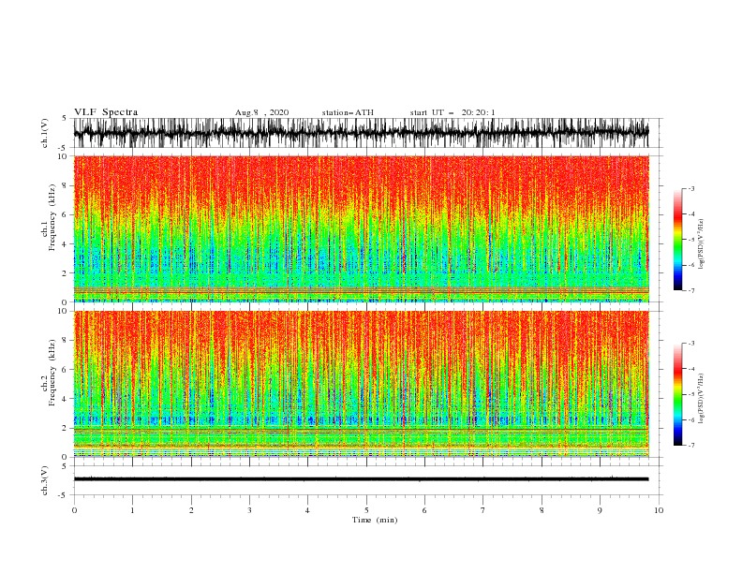Click the time axis tick label "0"
The width and height of the screenshot is (742, 573).
[74, 510]
